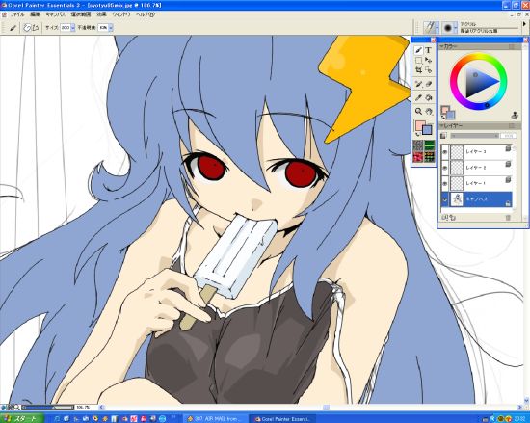Viewport: 530px width, 423px height.
Task: Select the Paint Bucket tool
Action: click(x=429, y=98)
